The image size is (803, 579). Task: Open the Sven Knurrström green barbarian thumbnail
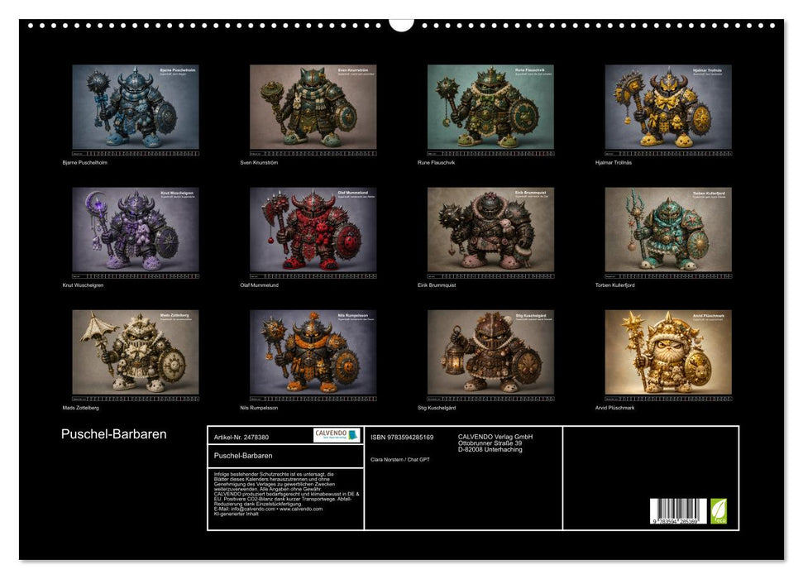313,110
